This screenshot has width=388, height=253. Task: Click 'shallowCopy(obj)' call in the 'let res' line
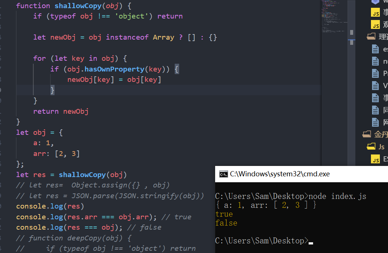pos(93,175)
